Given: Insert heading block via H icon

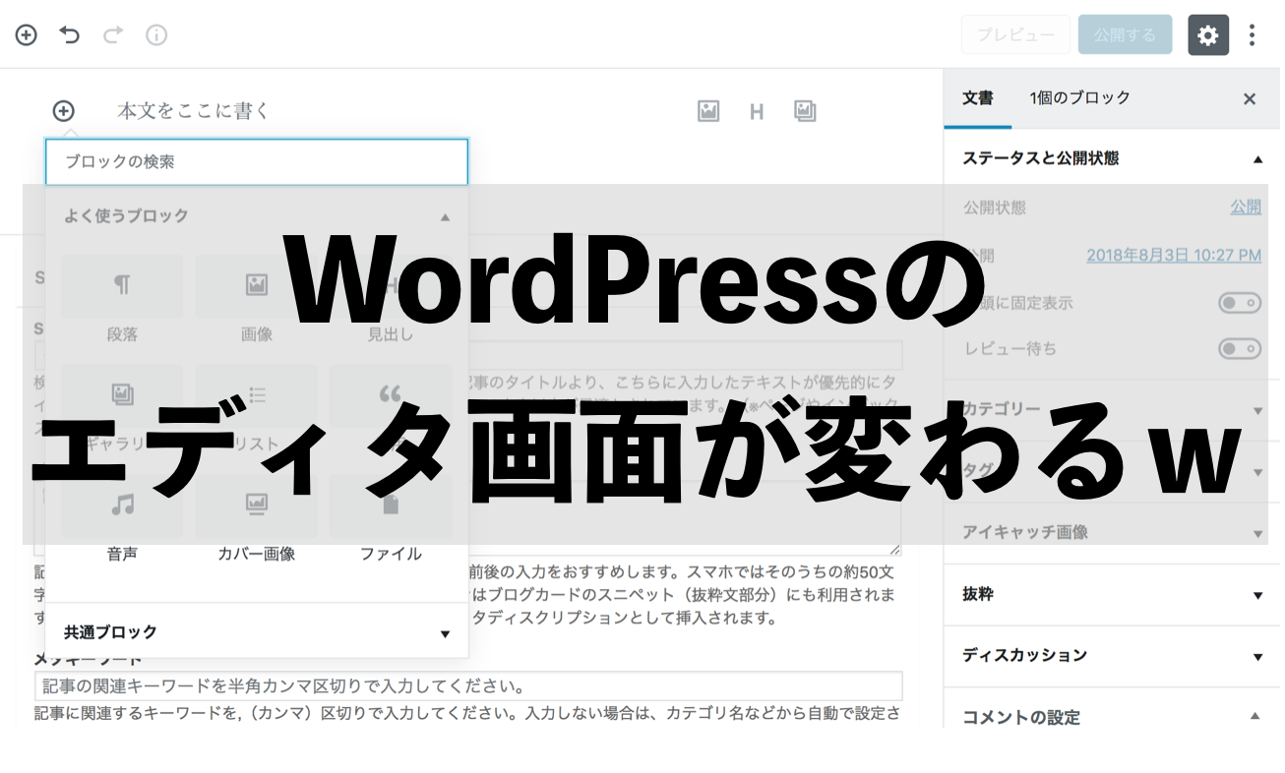Looking at the screenshot, I should [757, 111].
